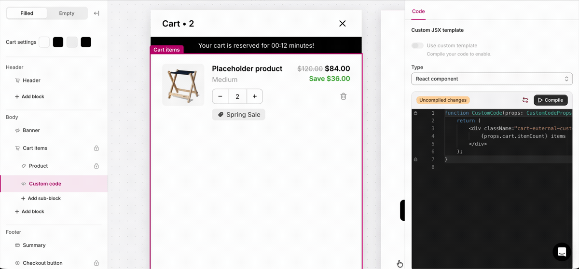Click Add sub-block
This screenshot has height=269, width=579.
tap(41, 198)
